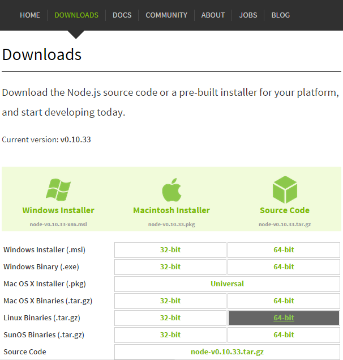This screenshot has width=343, height=360.
Task: Download Mac OS X Binaries 64-bit
Action: point(284,301)
